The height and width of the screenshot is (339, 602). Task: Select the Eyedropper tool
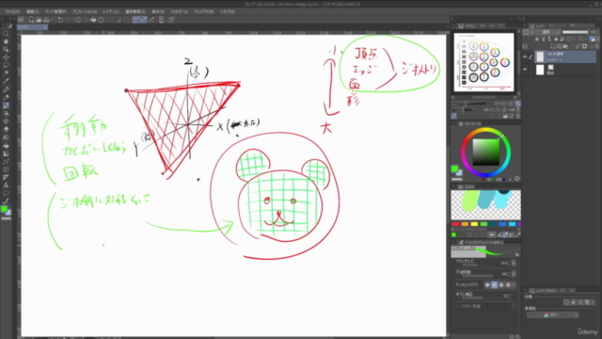(6, 81)
